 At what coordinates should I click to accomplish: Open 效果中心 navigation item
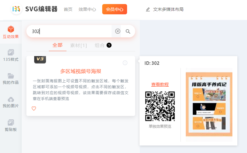(87, 9)
